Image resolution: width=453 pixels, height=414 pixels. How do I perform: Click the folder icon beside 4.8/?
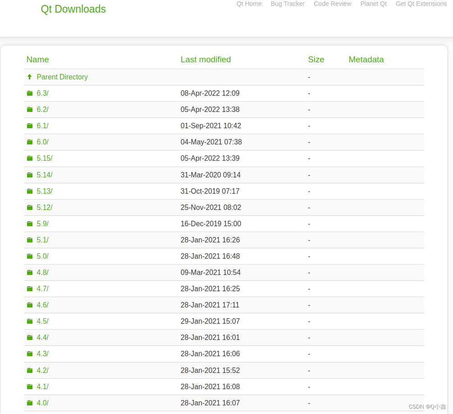(x=30, y=273)
